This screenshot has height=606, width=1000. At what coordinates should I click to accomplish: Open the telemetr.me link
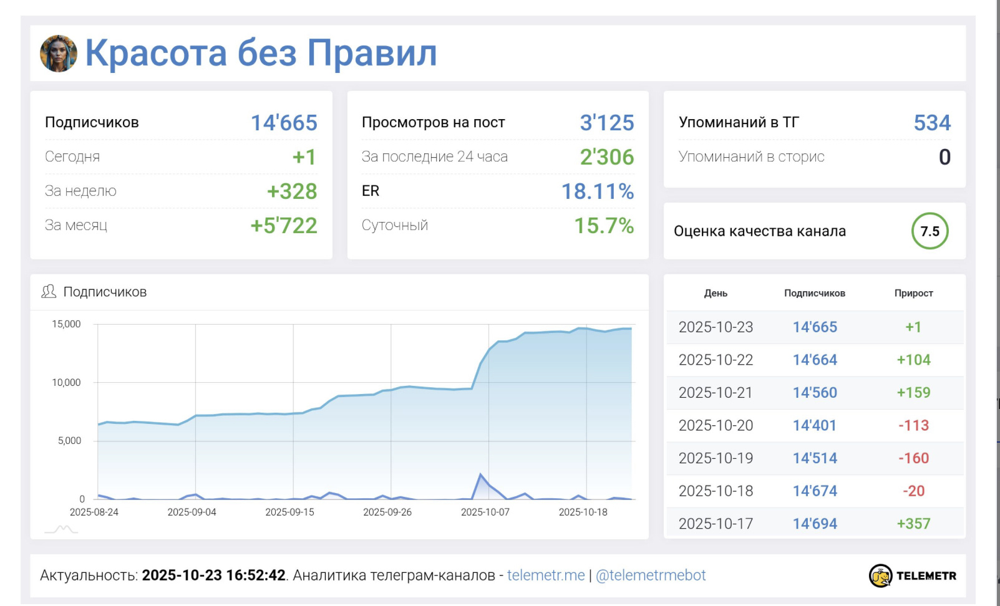[546, 575]
